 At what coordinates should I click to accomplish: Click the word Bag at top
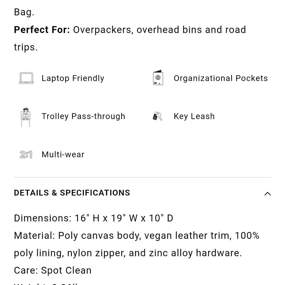tap(24, 12)
